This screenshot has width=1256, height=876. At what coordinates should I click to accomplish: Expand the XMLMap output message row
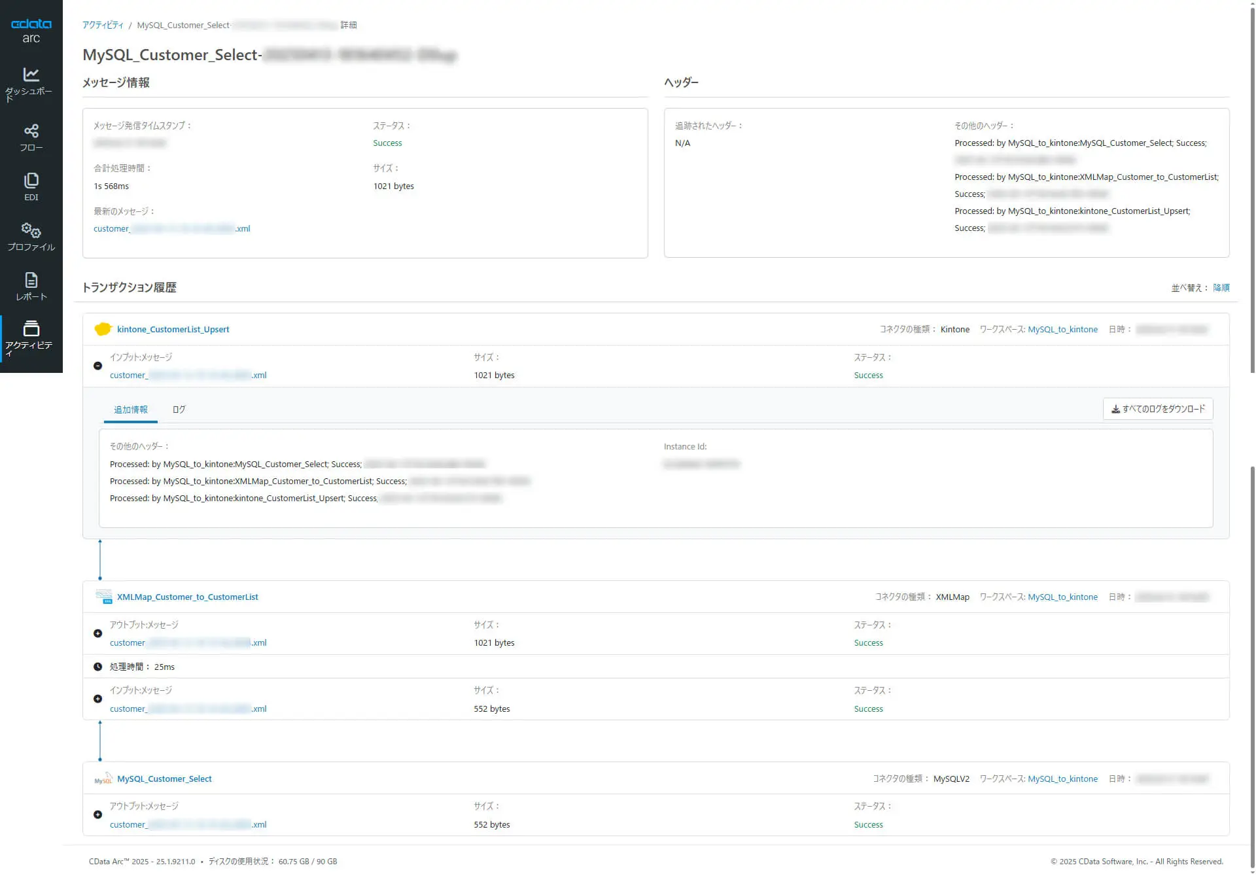point(97,633)
